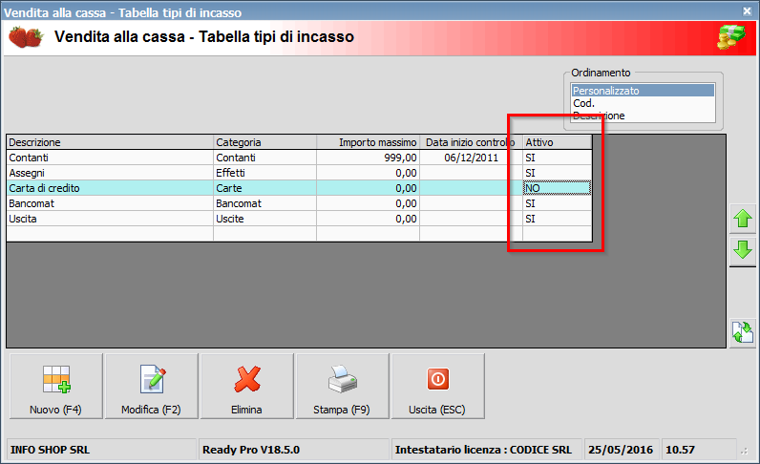Click the refresh documents icon
Screen dimensions: 760x464
(743, 332)
